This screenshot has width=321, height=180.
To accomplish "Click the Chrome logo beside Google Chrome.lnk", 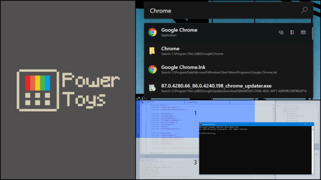I will coord(153,70).
